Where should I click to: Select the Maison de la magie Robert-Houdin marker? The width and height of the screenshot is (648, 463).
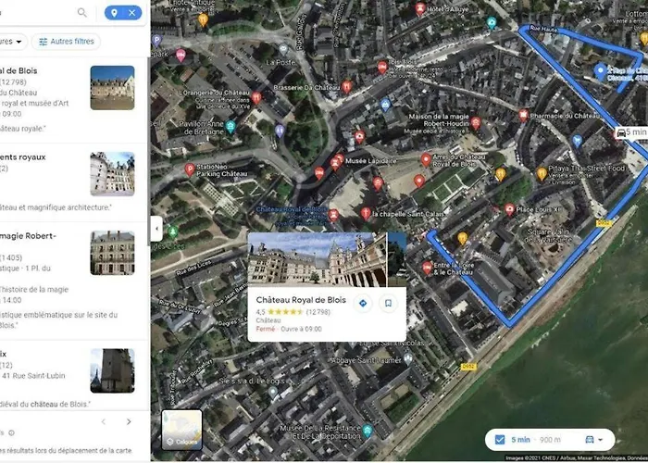pyautogui.click(x=476, y=123)
